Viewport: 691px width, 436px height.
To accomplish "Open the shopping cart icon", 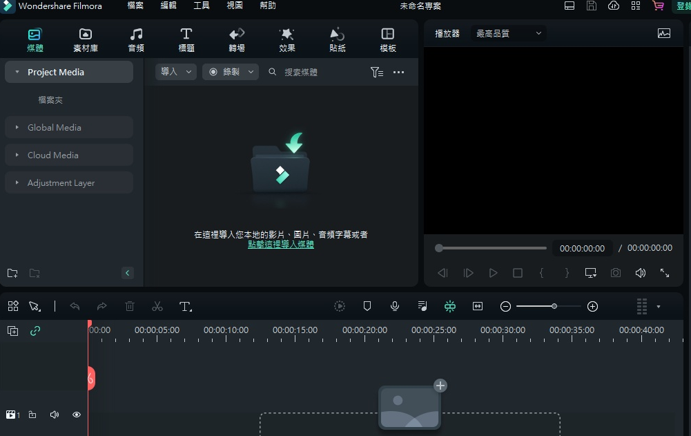I will pyautogui.click(x=658, y=6).
